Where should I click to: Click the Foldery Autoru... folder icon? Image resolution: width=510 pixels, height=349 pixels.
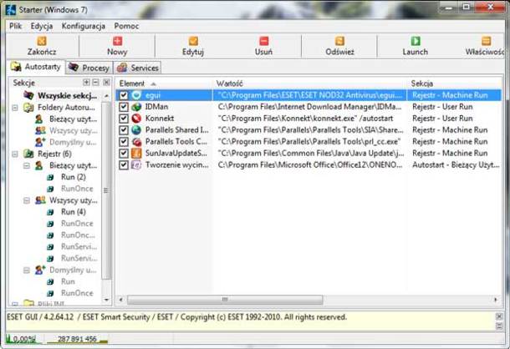point(28,108)
